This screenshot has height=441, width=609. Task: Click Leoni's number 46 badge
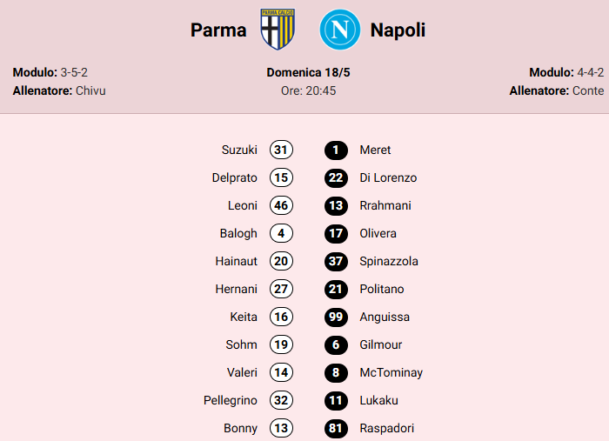tap(281, 205)
